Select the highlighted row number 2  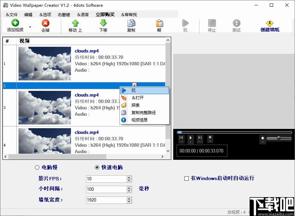(4, 86)
